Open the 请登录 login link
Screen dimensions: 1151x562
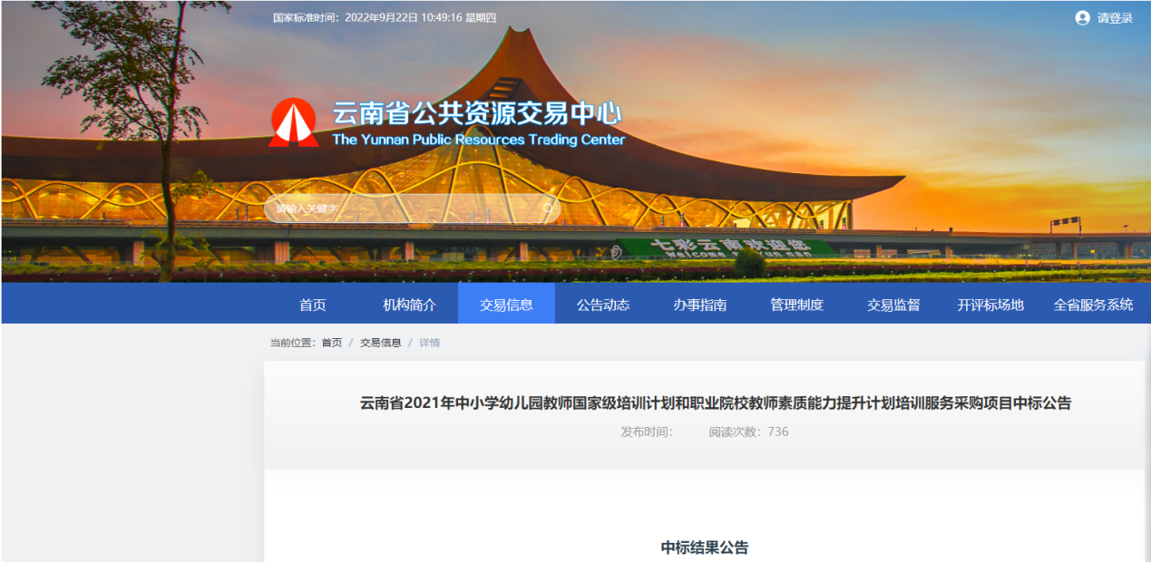(x=1115, y=18)
